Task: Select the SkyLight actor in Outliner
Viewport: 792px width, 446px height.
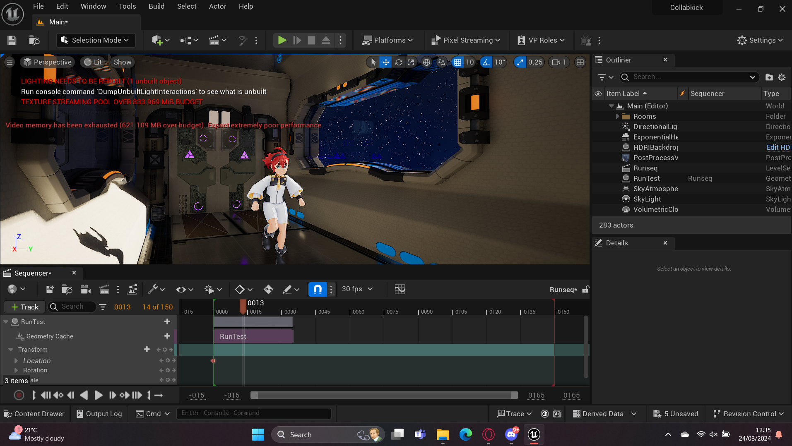Action: pyautogui.click(x=647, y=199)
